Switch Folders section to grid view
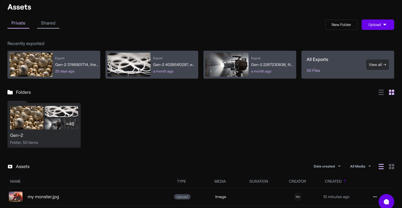 pos(392,92)
